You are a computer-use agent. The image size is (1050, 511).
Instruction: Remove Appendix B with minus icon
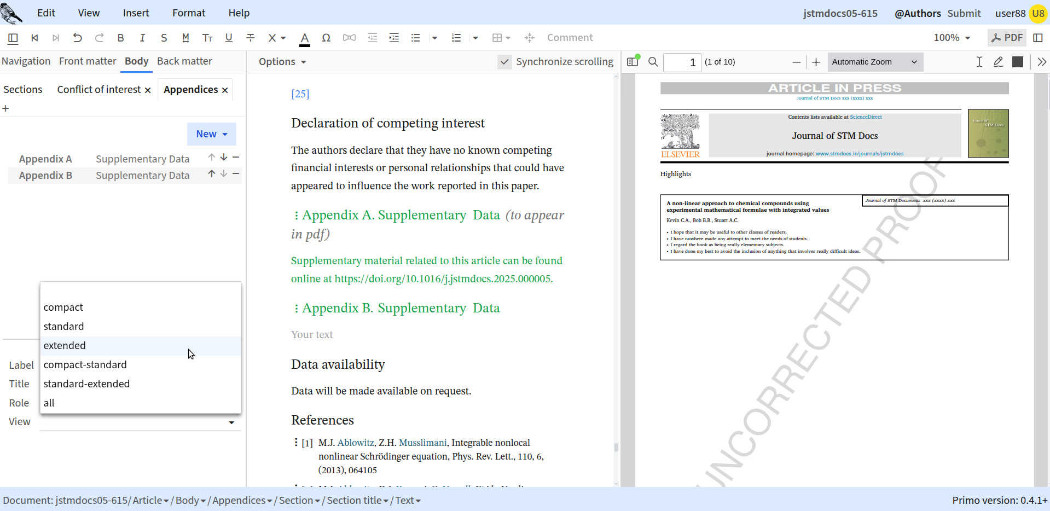[x=236, y=174]
